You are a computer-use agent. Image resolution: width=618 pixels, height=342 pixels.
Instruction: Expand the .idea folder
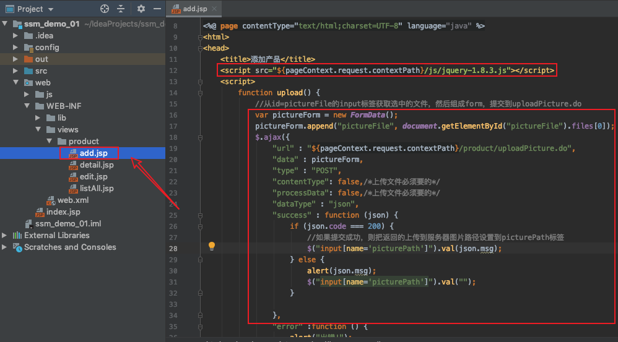(x=15, y=35)
